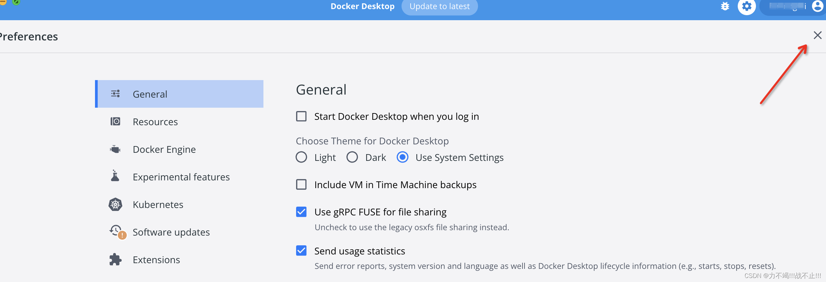Open the Docker Engine settings
The width and height of the screenshot is (826, 282).
pos(179,149)
